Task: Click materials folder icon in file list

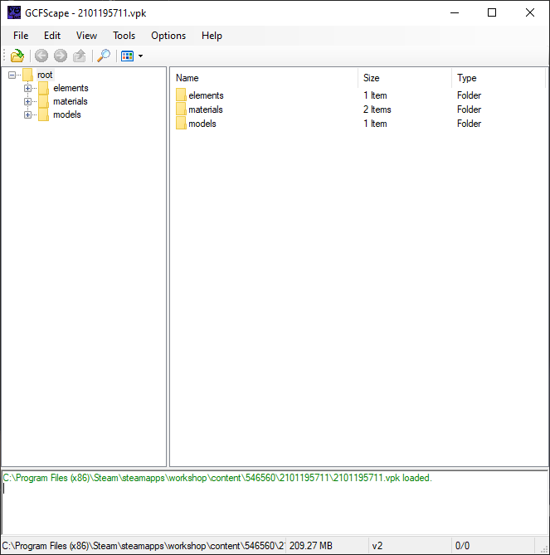Action: tap(181, 109)
